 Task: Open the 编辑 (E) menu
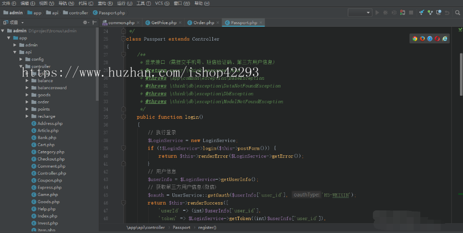28,3
